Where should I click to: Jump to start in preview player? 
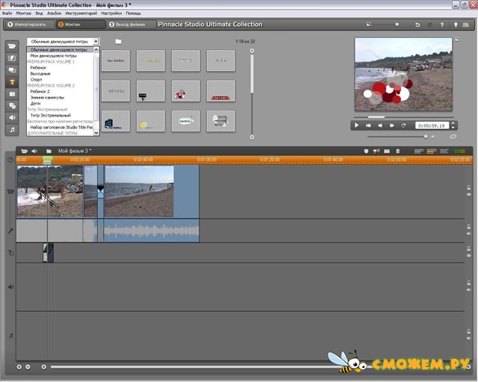[368, 125]
